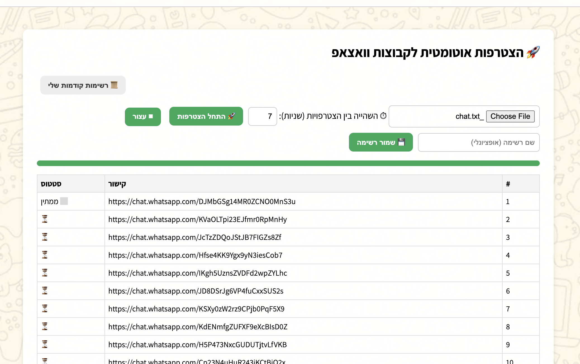Click Choose File to upload a list
580x364 pixels.
point(510,116)
